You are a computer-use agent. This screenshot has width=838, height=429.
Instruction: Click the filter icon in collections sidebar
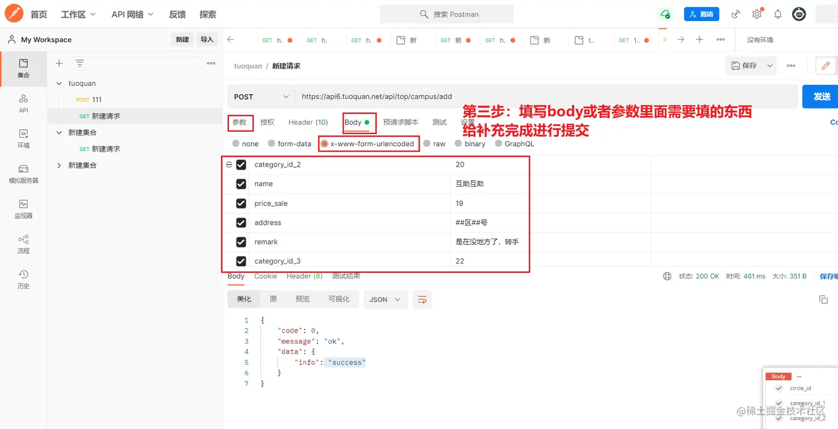80,64
